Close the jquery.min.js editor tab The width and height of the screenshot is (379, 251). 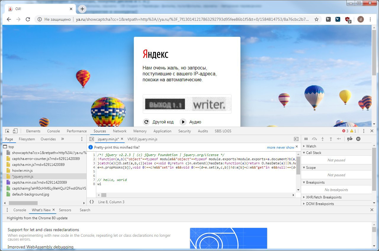[x=121, y=139]
